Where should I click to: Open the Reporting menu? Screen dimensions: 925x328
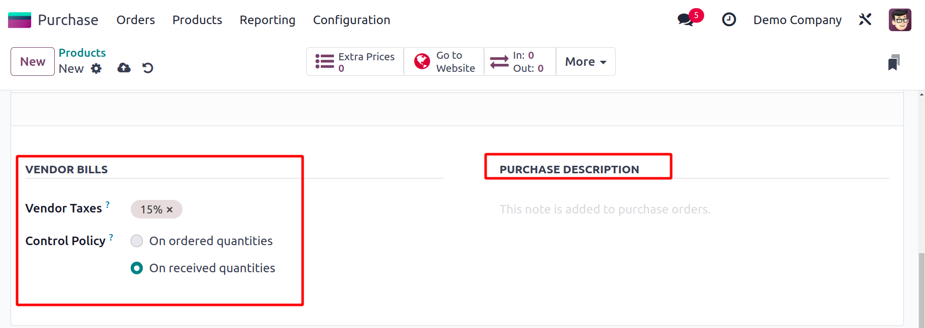click(267, 20)
